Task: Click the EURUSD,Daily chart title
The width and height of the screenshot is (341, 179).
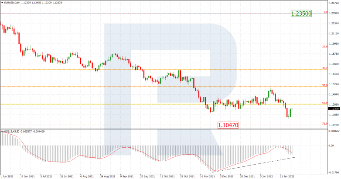Action: click(x=12, y=3)
